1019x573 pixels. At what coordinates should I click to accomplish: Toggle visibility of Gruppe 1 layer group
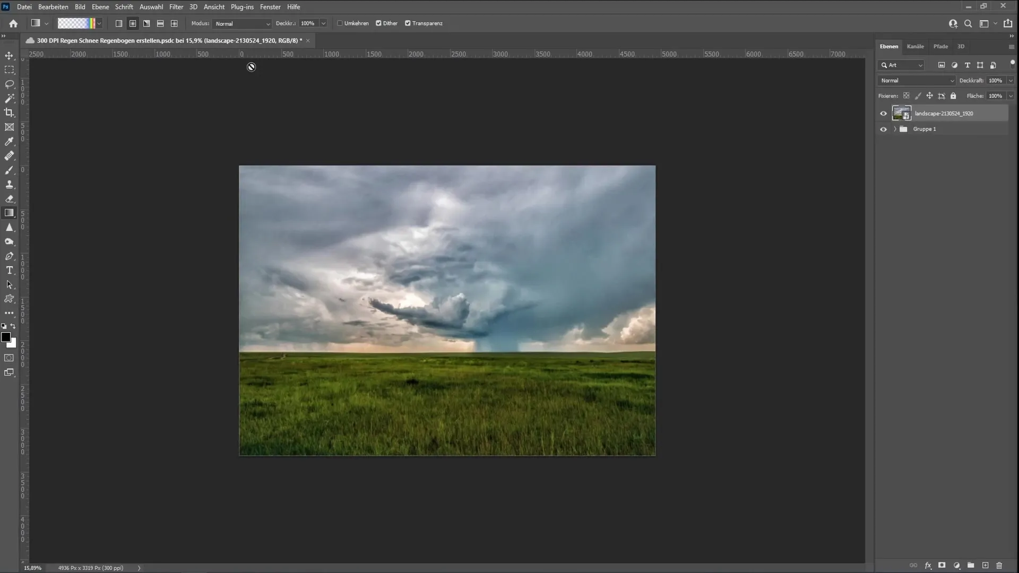pos(883,129)
